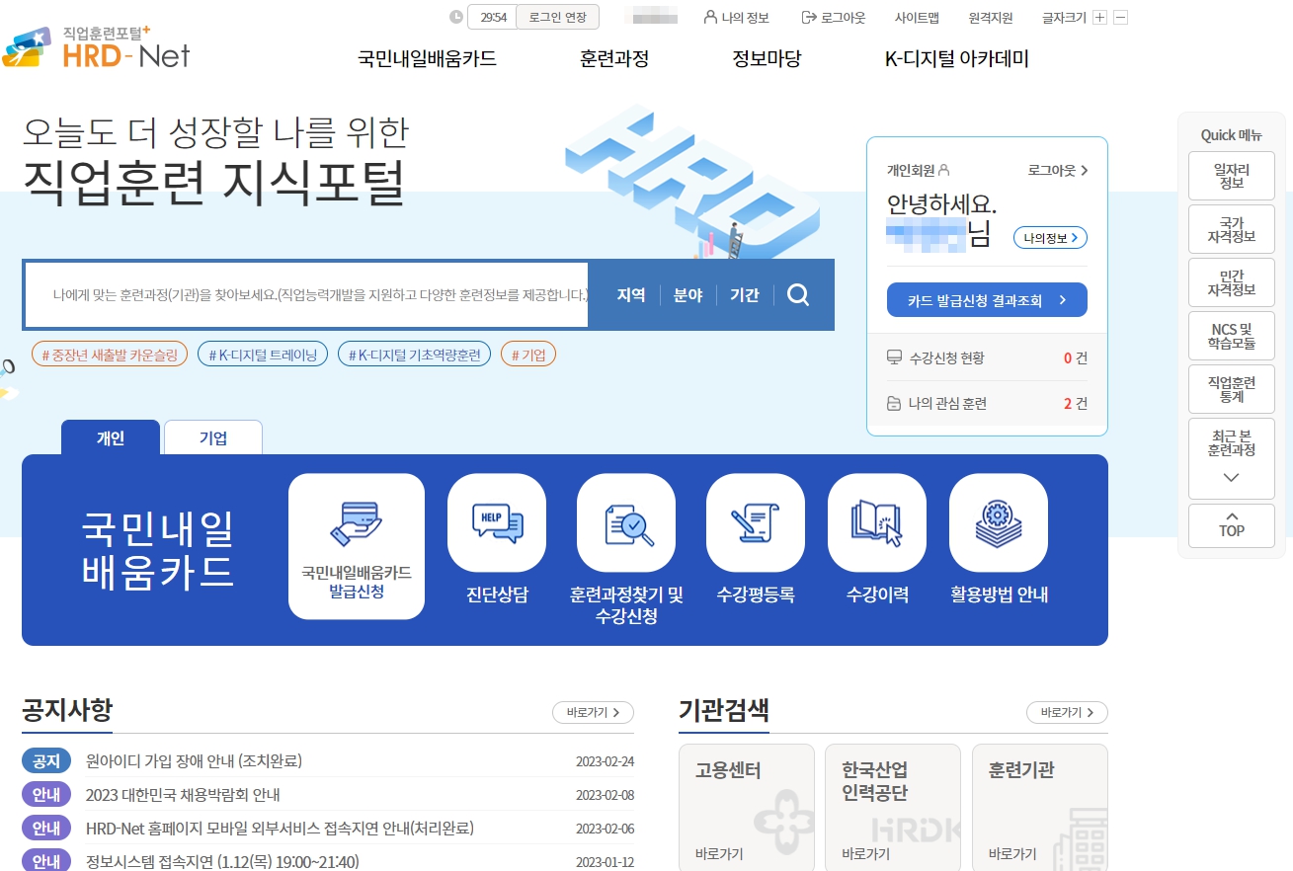Image resolution: width=1293 pixels, height=871 pixels.
Task: Open NCS 및 학습모듈 quick menu
Action: (1232, 336)
